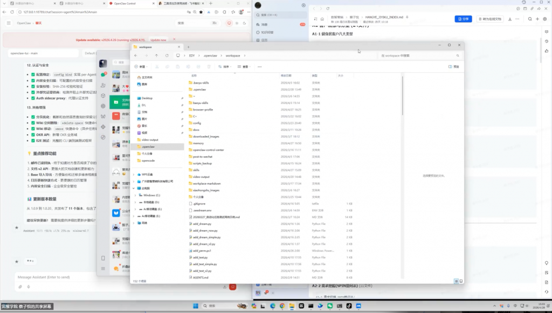552x313 pixels.
Task: Click the Update now button in banner
Action: pos(158,40)
